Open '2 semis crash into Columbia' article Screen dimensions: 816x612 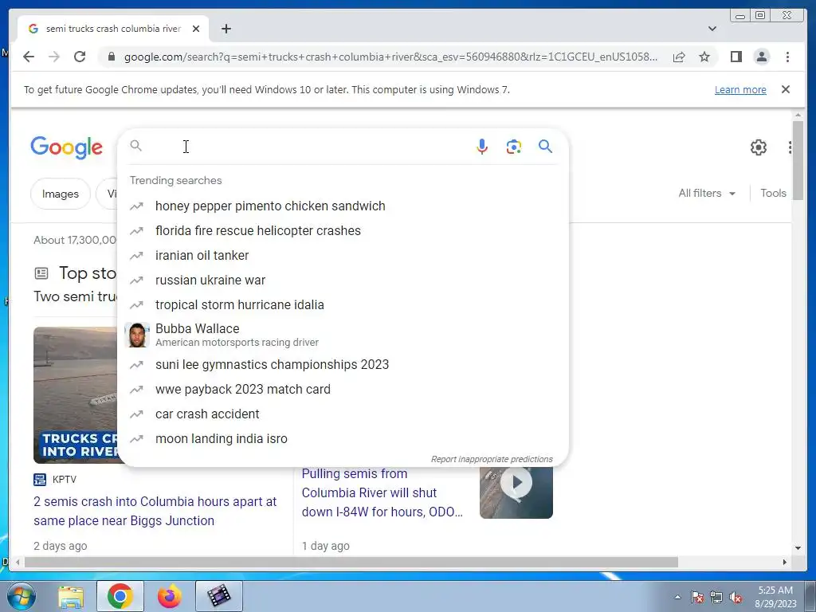pyautogui.click(x=155, y=511)
